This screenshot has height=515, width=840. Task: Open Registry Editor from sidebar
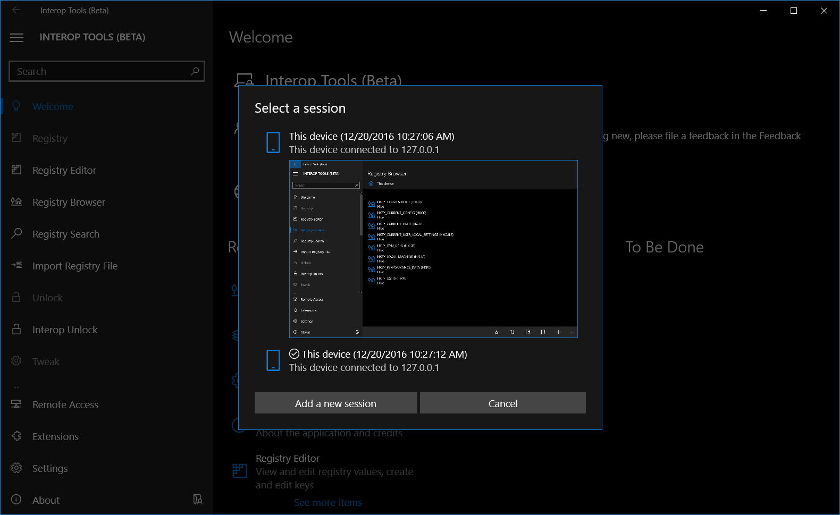tap(106, 170)
